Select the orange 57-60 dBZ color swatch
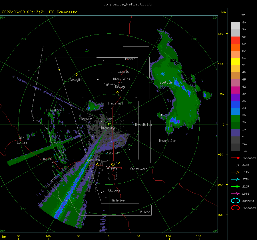 coord(235,47)
